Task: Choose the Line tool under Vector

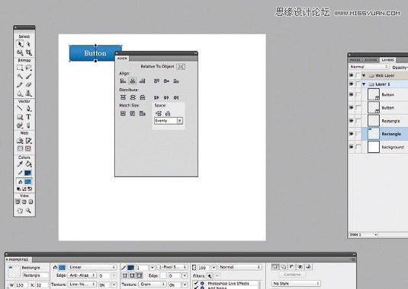Action: coord(20,108)
